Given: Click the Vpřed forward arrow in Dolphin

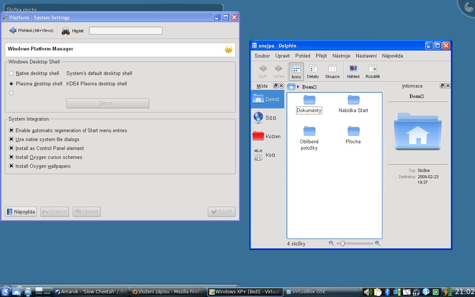Looking at the screenshot, I should [x=278, y=72].
